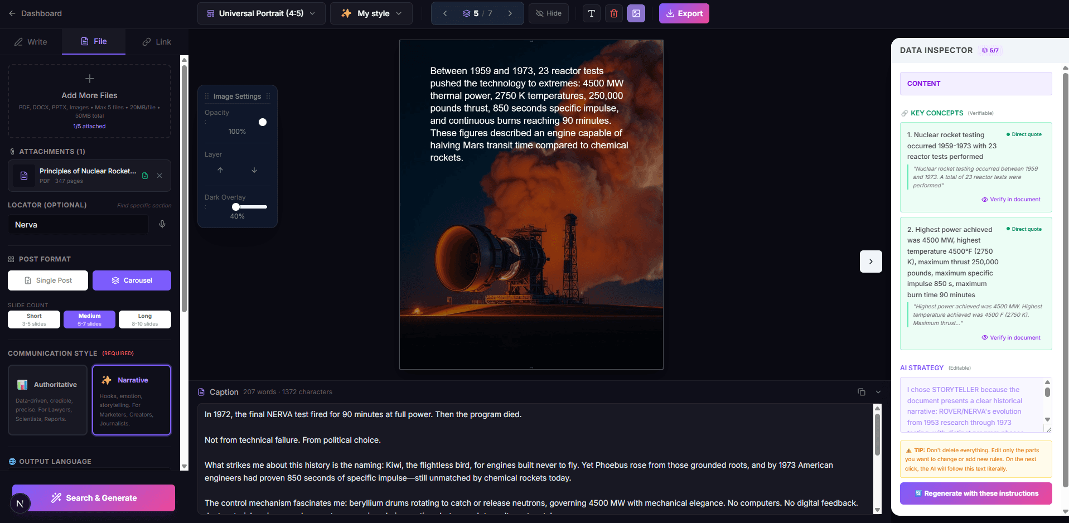Adjust the Dark Overlay slider
Screen dimensions: 1069x523
coord(236,206)
